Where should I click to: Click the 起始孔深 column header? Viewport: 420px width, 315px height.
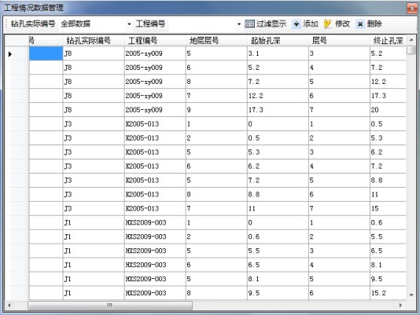point(278,40)
